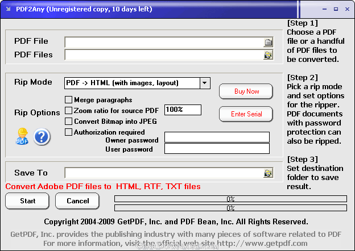
Task: Click the Owner password field
Action: (217, 137)
